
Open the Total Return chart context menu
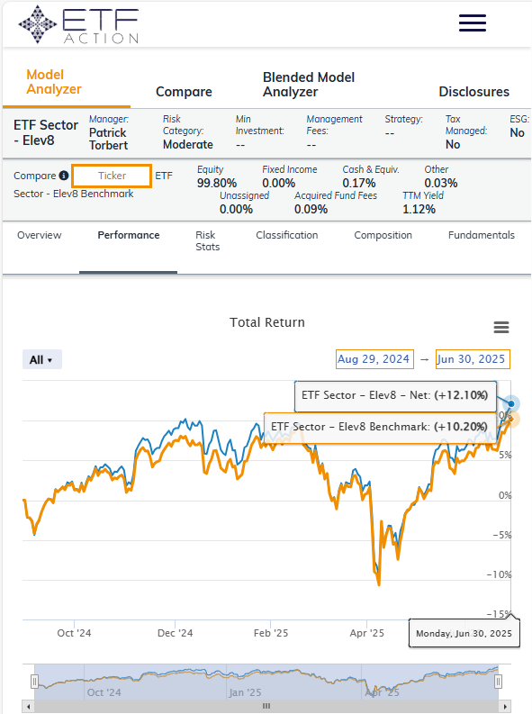(x=501, y=327)
